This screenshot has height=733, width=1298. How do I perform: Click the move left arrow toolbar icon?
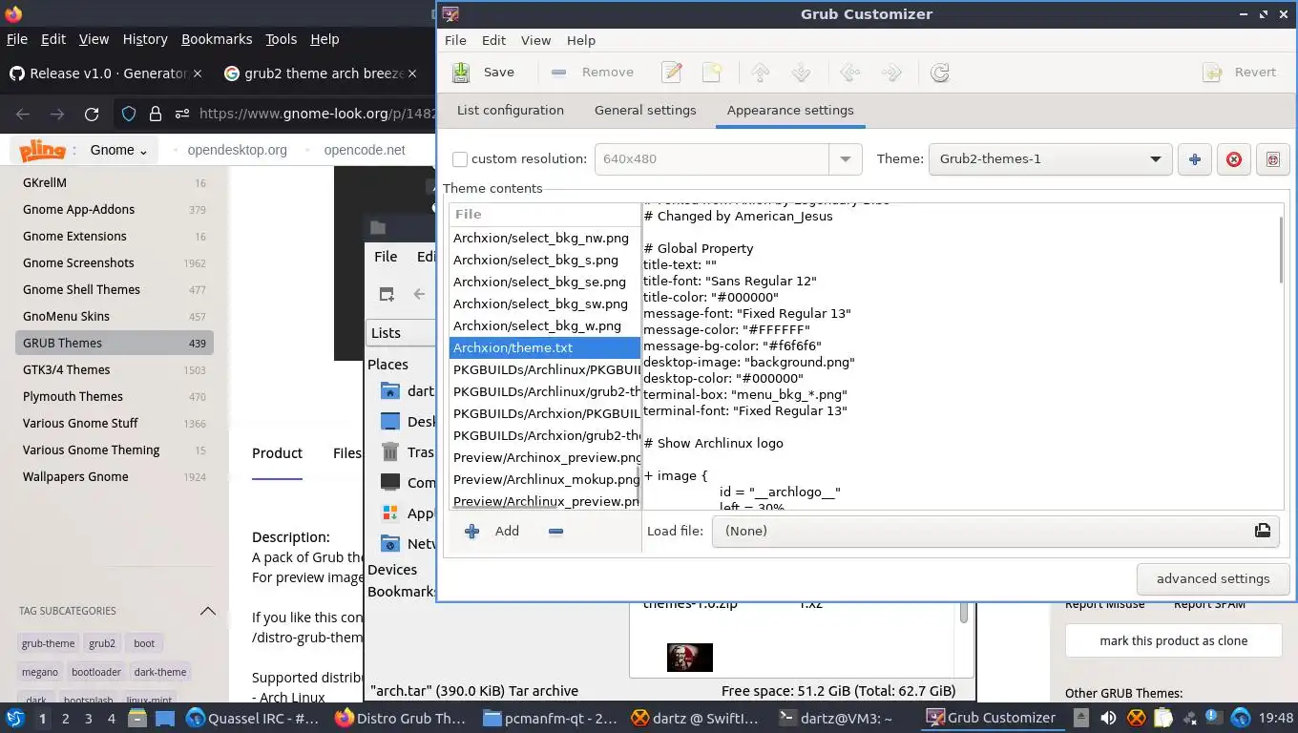click(x=849, y=73)
